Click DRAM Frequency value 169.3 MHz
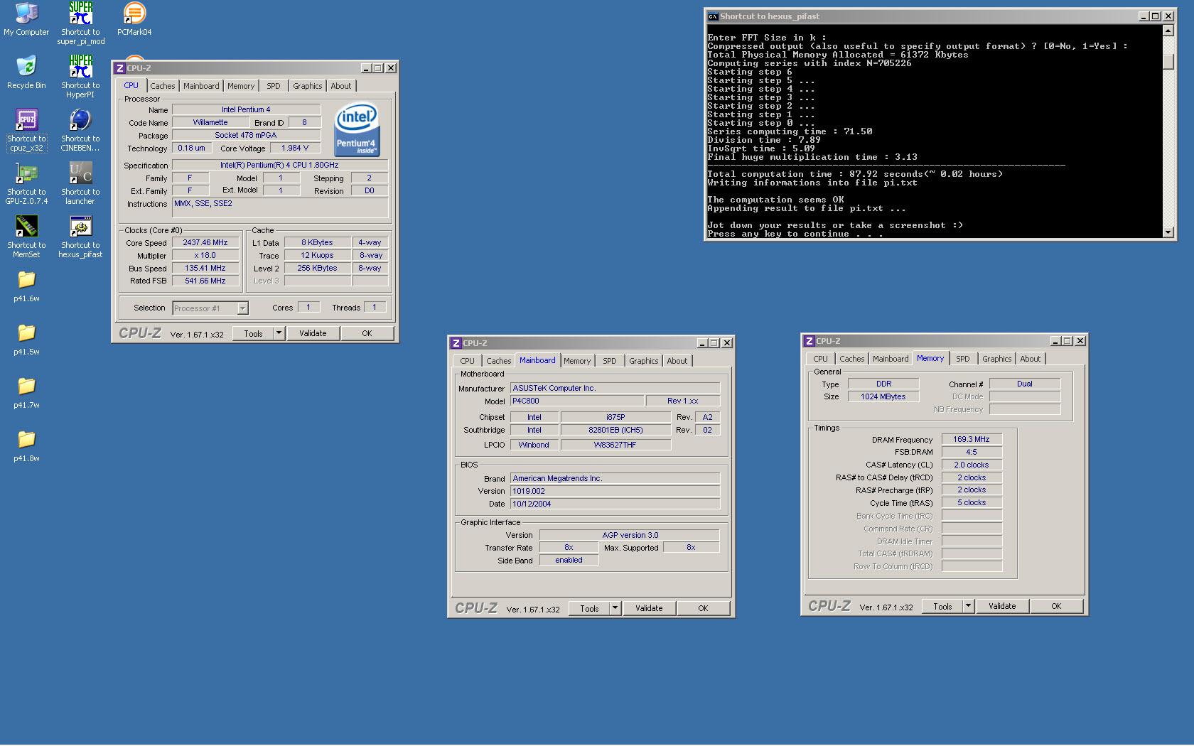Screen dimensions: 1194x746 pos(972,439)
